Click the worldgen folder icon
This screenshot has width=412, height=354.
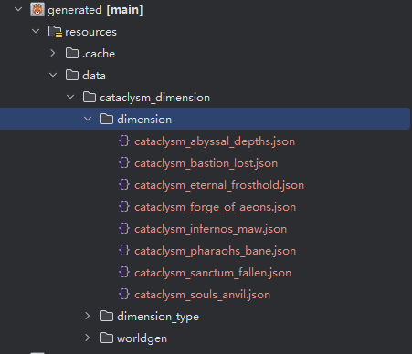pyautogui.click(x=107, y=338)
